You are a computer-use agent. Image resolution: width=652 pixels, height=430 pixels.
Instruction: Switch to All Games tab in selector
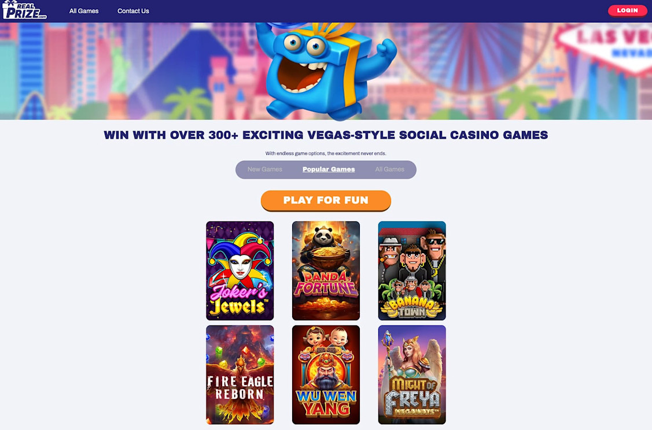pos(389,169)
